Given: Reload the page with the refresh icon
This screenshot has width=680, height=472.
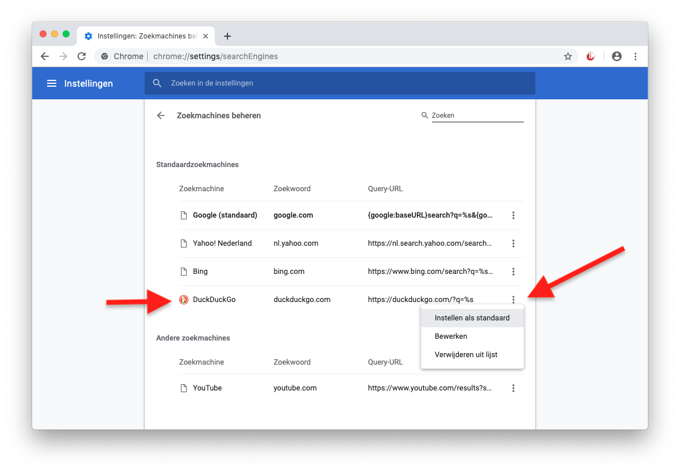Looking at the screenshot, I should point(82,56).
